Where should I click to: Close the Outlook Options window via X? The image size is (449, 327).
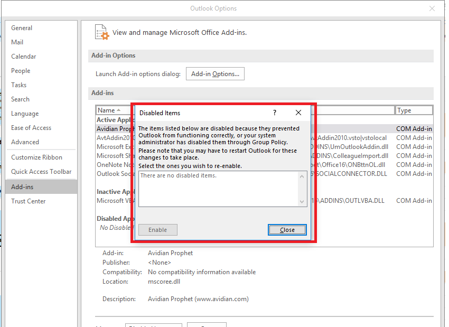point(432,8)
